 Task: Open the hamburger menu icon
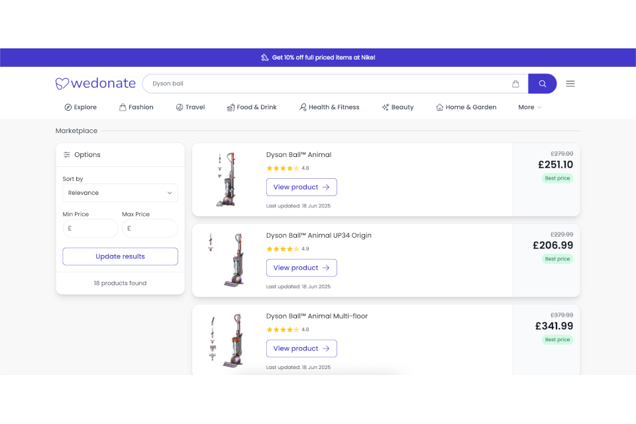(570, 83)
